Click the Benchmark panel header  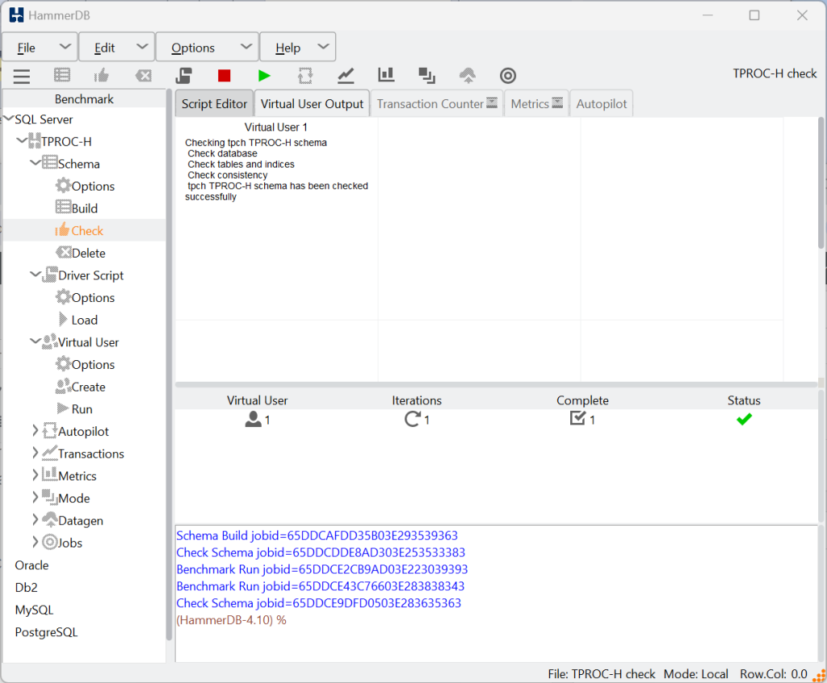[x=84, y=99]
